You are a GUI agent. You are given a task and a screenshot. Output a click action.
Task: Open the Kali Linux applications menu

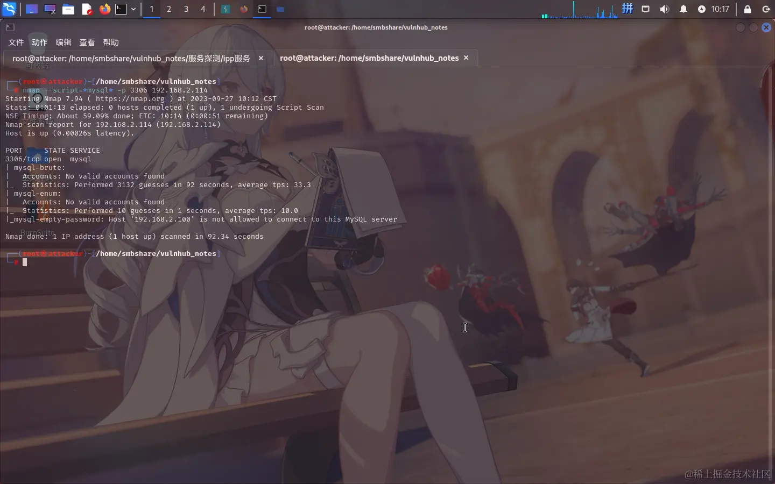point(9,9)
